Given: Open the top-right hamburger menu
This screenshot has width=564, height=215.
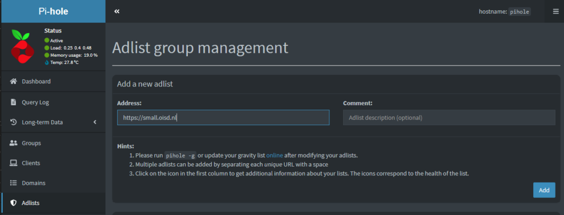Looking at the screenshot, I should [x=556, y=12].
